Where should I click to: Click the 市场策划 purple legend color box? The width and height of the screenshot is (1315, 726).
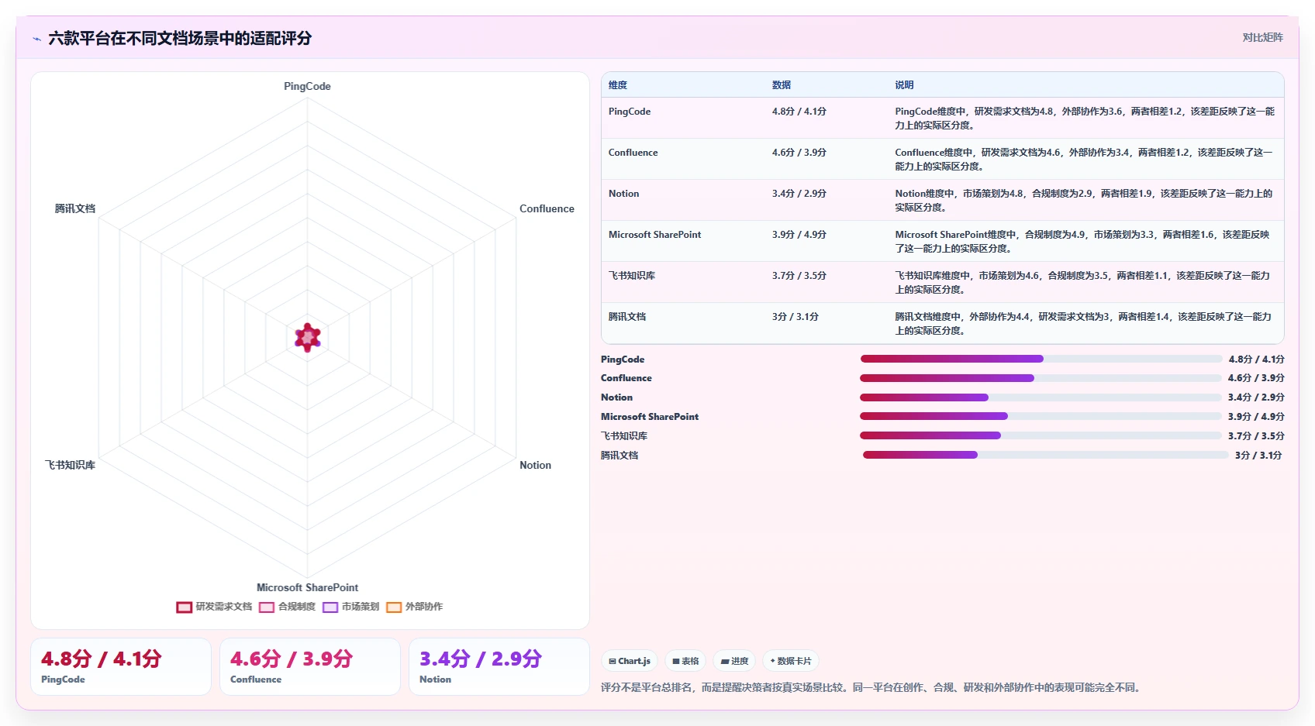coord(330,607)
